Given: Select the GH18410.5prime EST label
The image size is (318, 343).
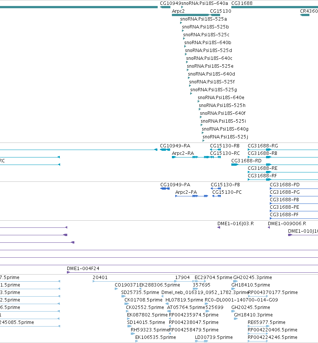Looking at the screenshot, I should (250, 285).
